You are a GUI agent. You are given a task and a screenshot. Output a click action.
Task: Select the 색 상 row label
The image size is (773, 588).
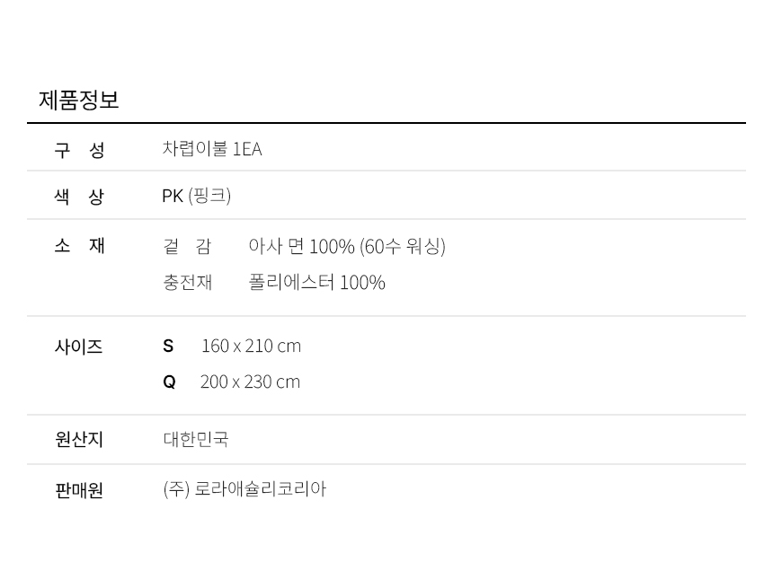click(x=79, y=197)
